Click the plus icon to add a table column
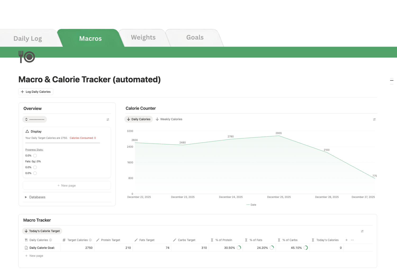The image size is (397, 271). [346, 240]
